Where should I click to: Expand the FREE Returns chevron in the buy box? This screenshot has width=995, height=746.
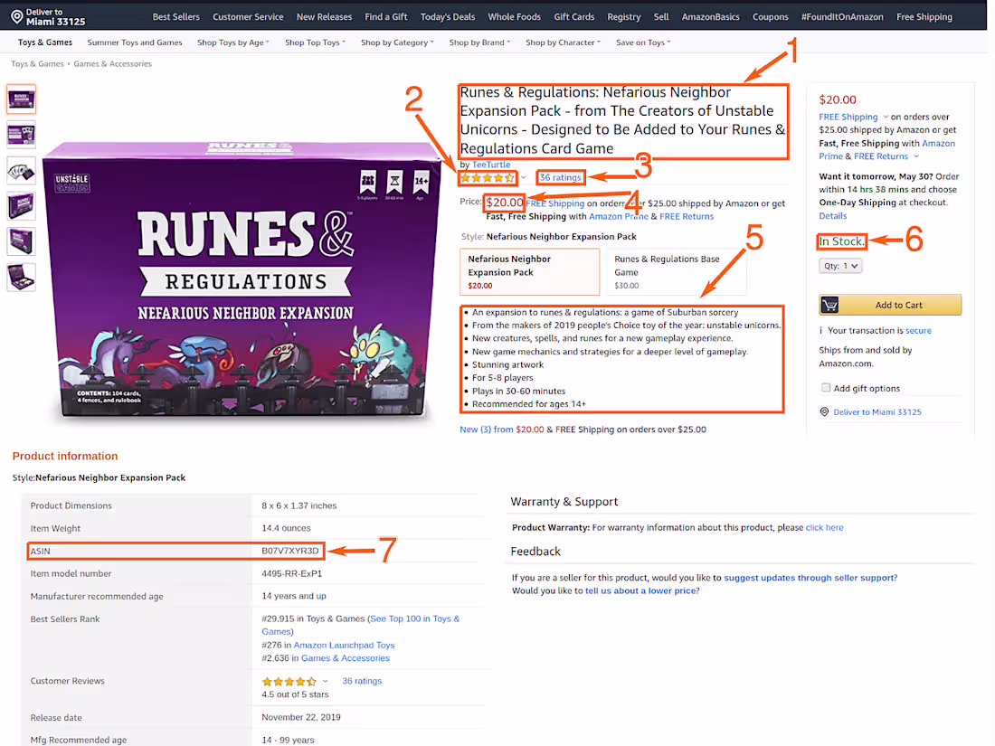pos(916,156)
